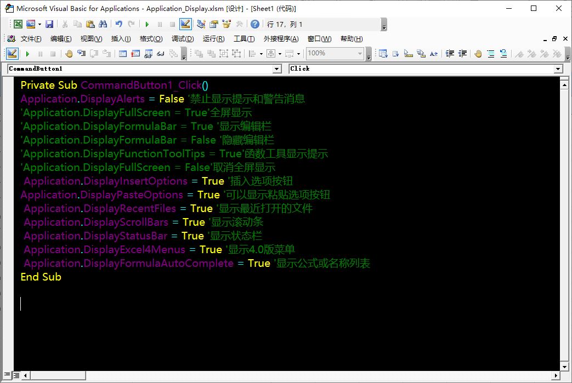The image size is (572, 383).
Task: Open the Center controls dropdown arrow
Action: point(280,54)
